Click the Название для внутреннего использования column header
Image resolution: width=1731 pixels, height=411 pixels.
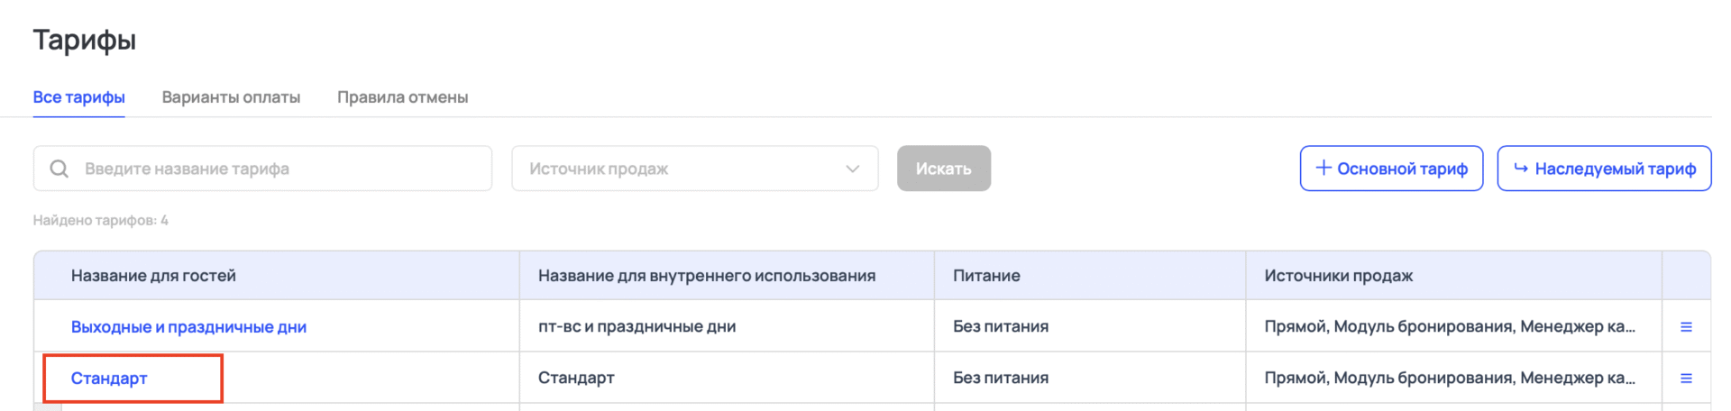(x=706, y=276)
